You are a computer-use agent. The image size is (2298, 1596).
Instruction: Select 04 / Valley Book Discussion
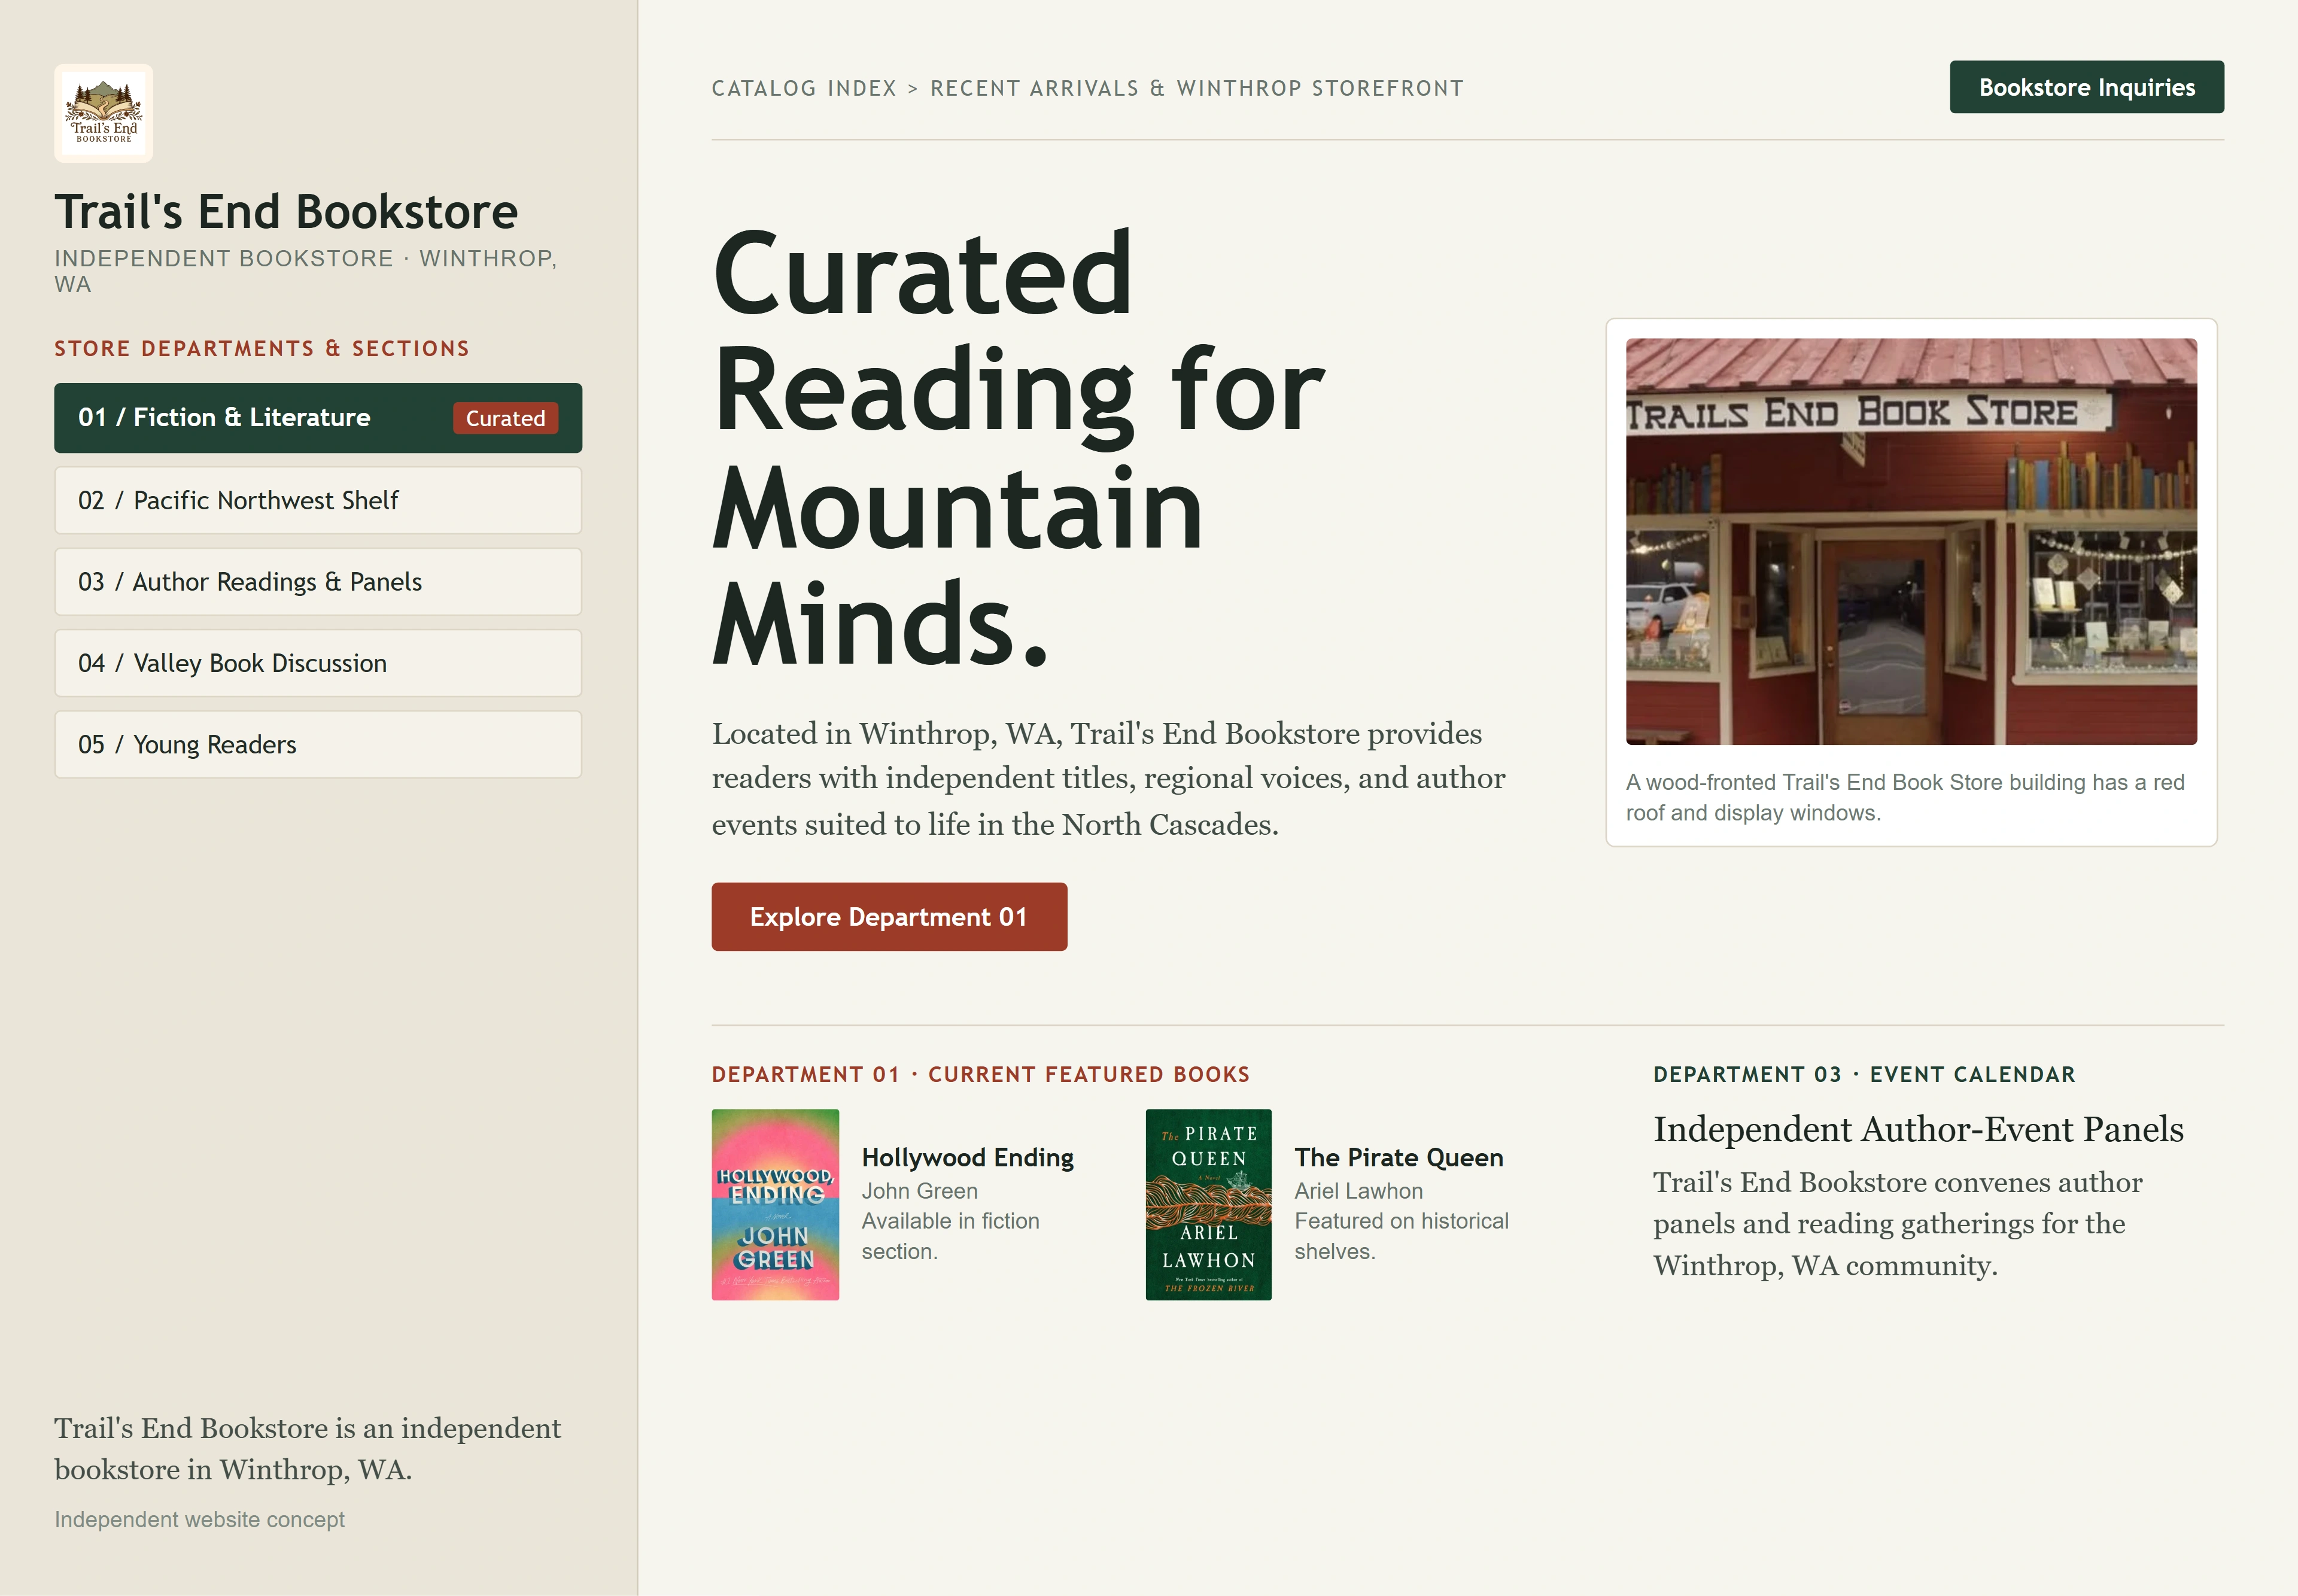tap(318, 663)
